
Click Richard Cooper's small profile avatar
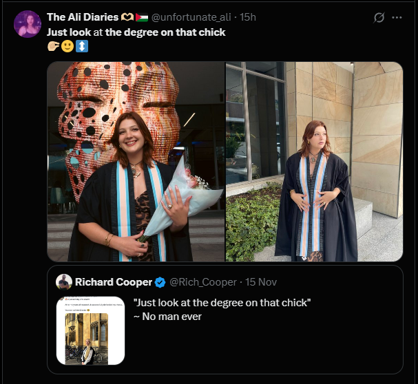coord(65,282)
